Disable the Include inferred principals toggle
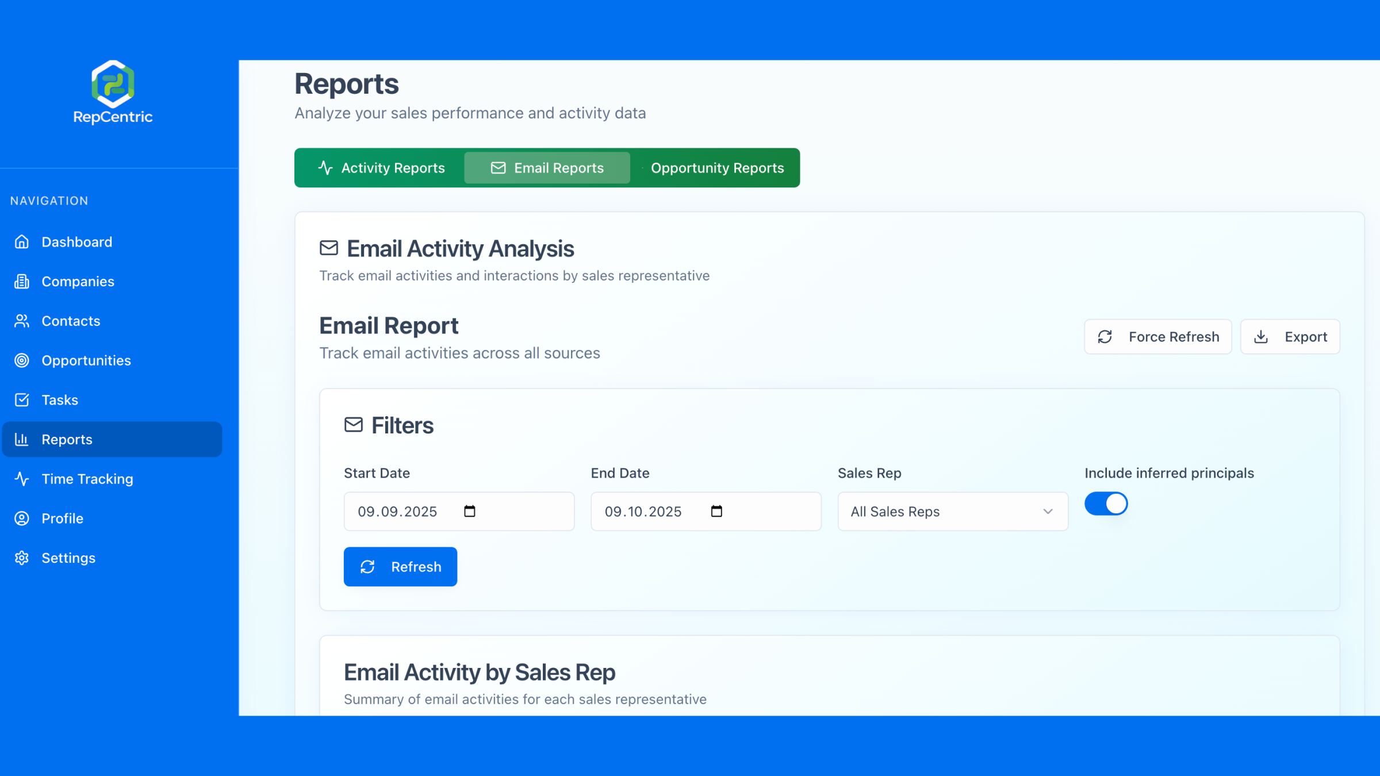1380x776 pixels. click(x=1106, y=504)
